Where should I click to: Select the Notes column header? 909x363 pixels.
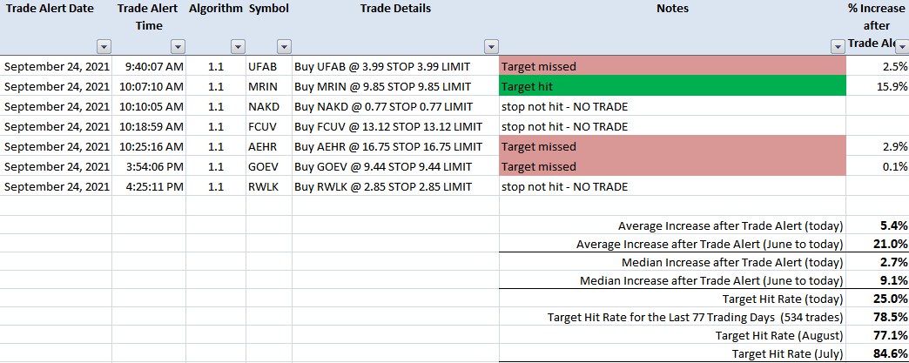point(672,9)
